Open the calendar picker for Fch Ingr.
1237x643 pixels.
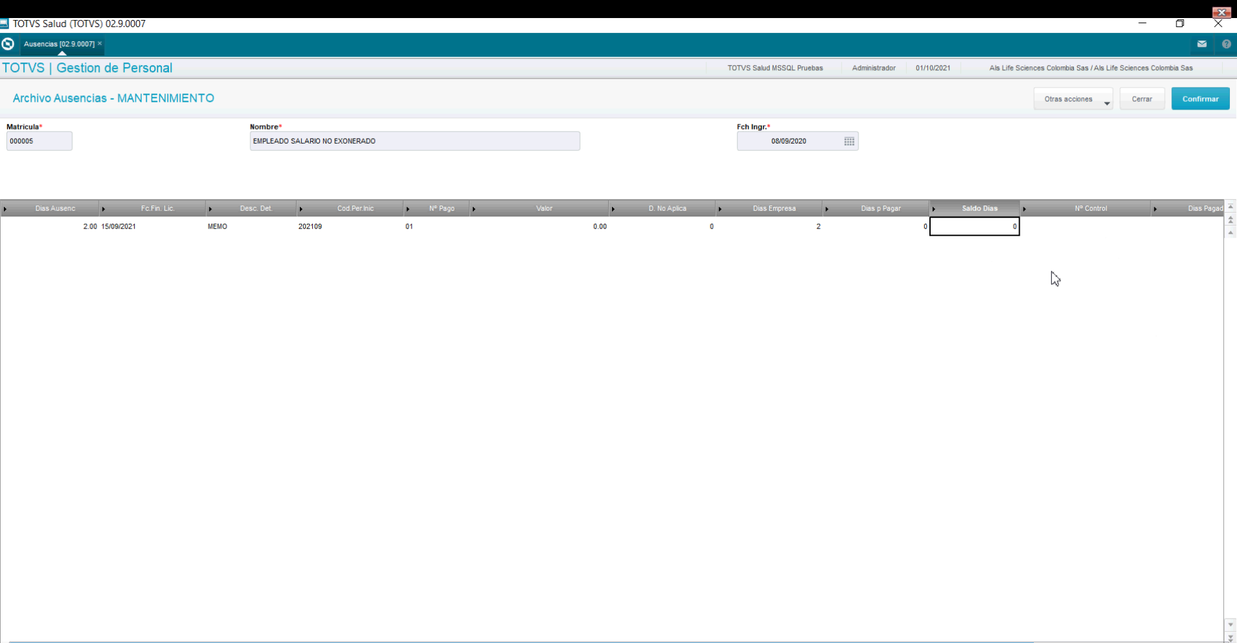coord(849,141)
